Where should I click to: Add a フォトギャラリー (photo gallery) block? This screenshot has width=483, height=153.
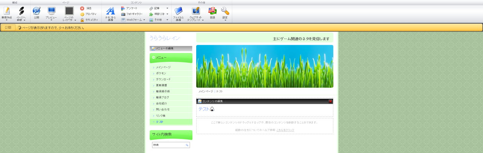pyautogui.click(x=132, y=14)
